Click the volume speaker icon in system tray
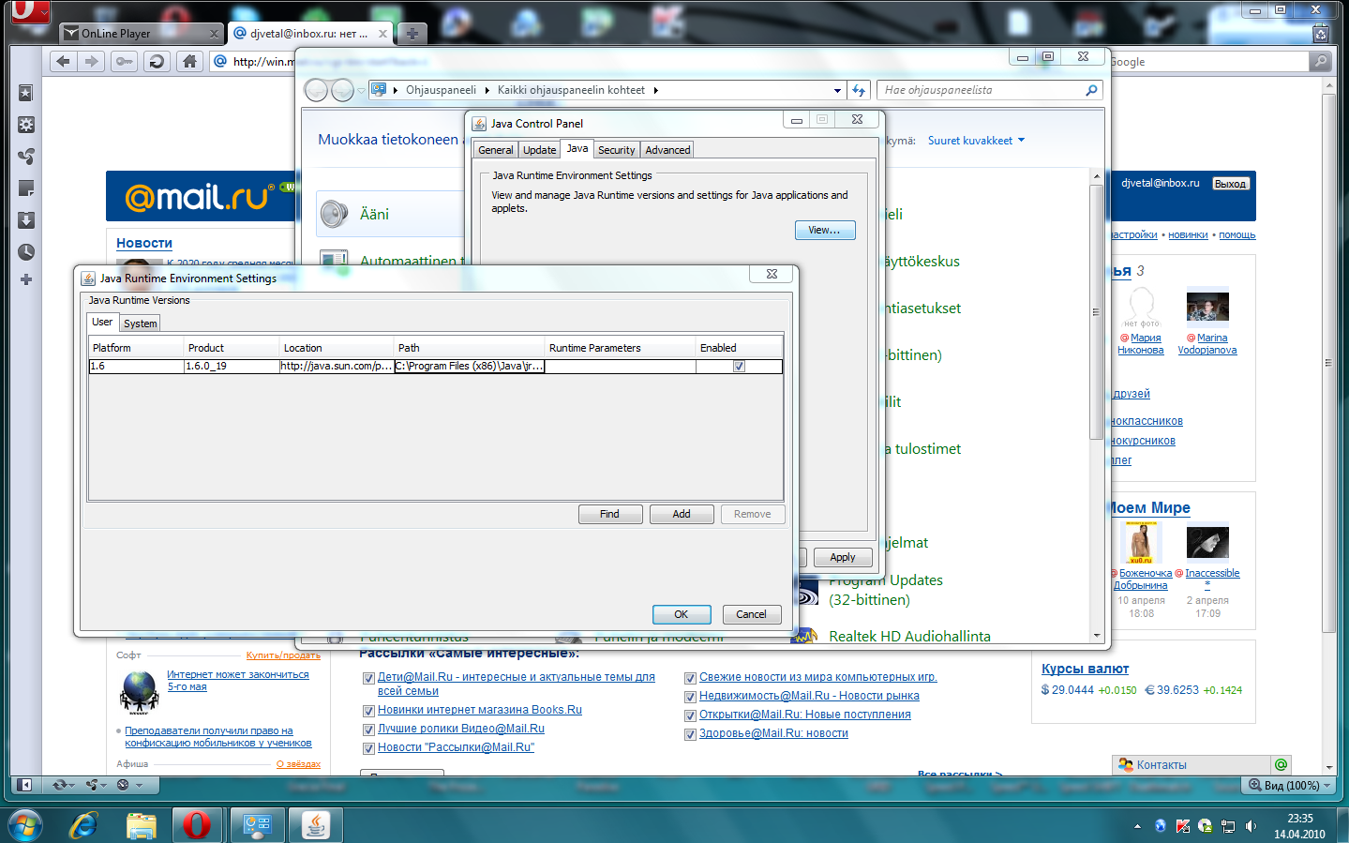This screenshot has height=843, width=1349. 1251,826
